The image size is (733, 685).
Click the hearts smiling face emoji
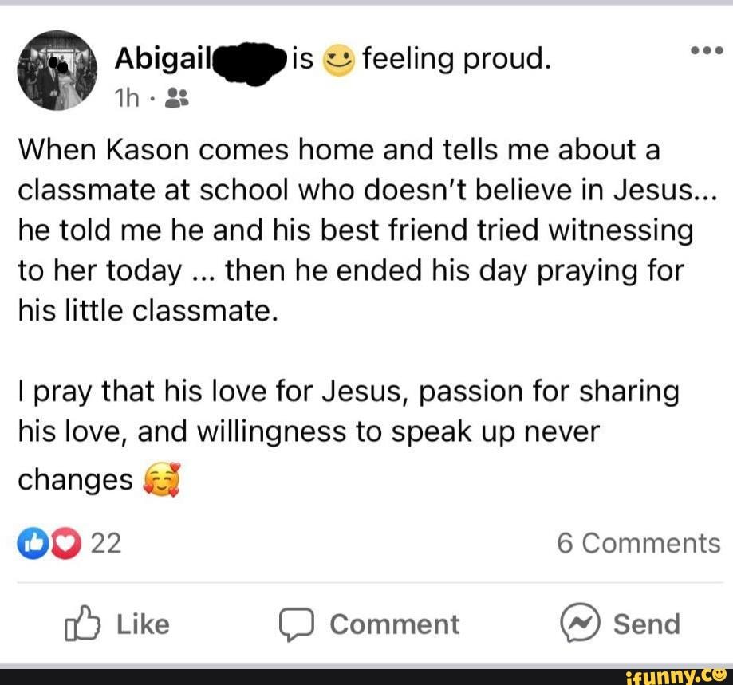162,480
